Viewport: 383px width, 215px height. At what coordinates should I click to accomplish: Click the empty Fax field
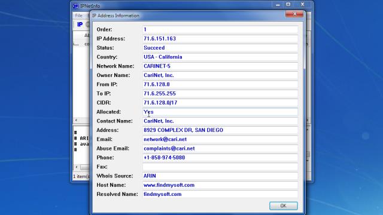point(220,167)
